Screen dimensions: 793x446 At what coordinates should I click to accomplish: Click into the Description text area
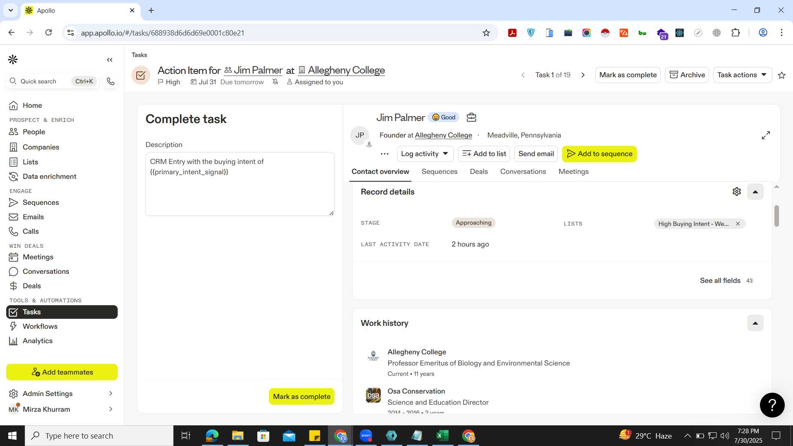(240, 184)
